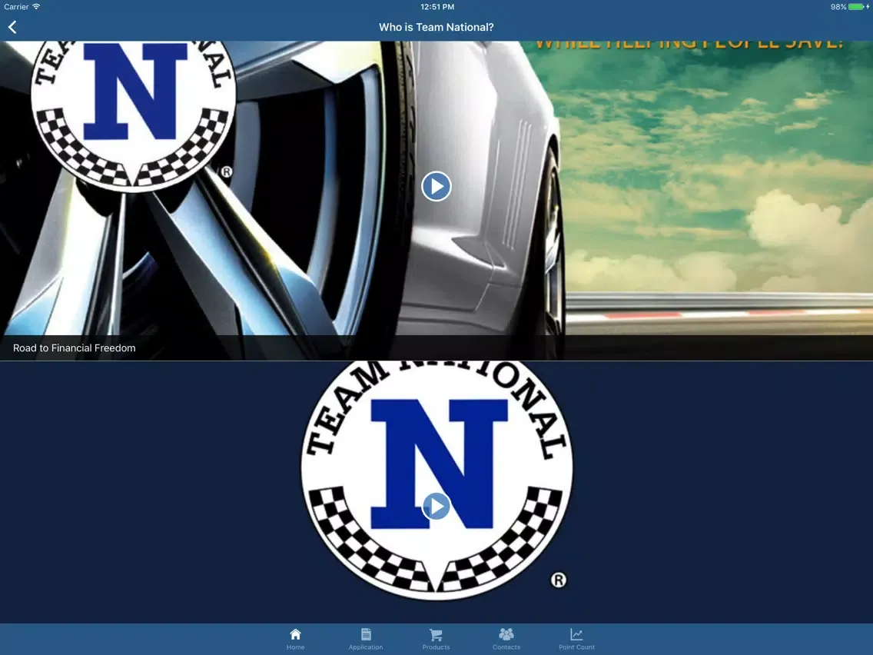Switch to the Application tab
Viewport: 873px width, 655px height.
(x=366, y=639)
